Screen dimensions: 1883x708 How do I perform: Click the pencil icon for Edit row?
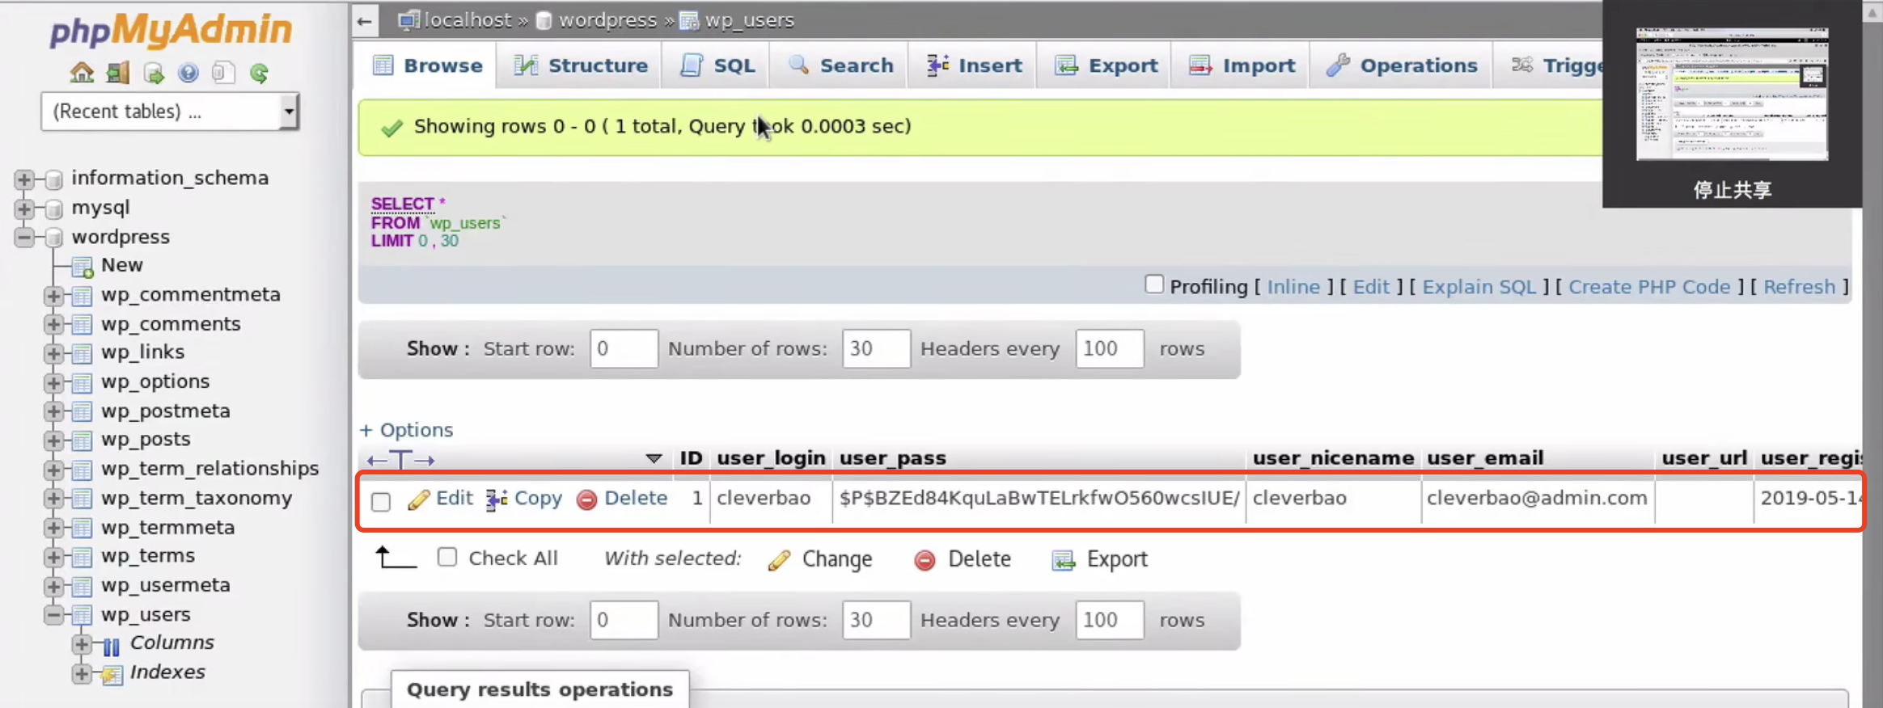[418, 499]
